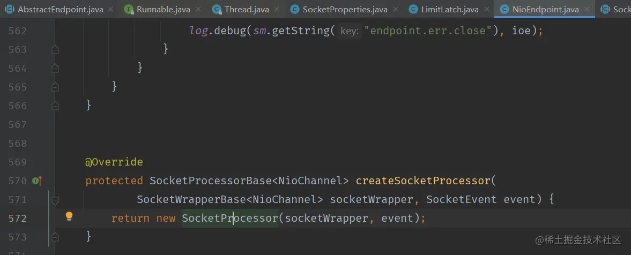This screenshot has height=255, width=631.
Task: Collapse the code block ending at line 564
Action: pyautogui.click(x=55, y=69)
